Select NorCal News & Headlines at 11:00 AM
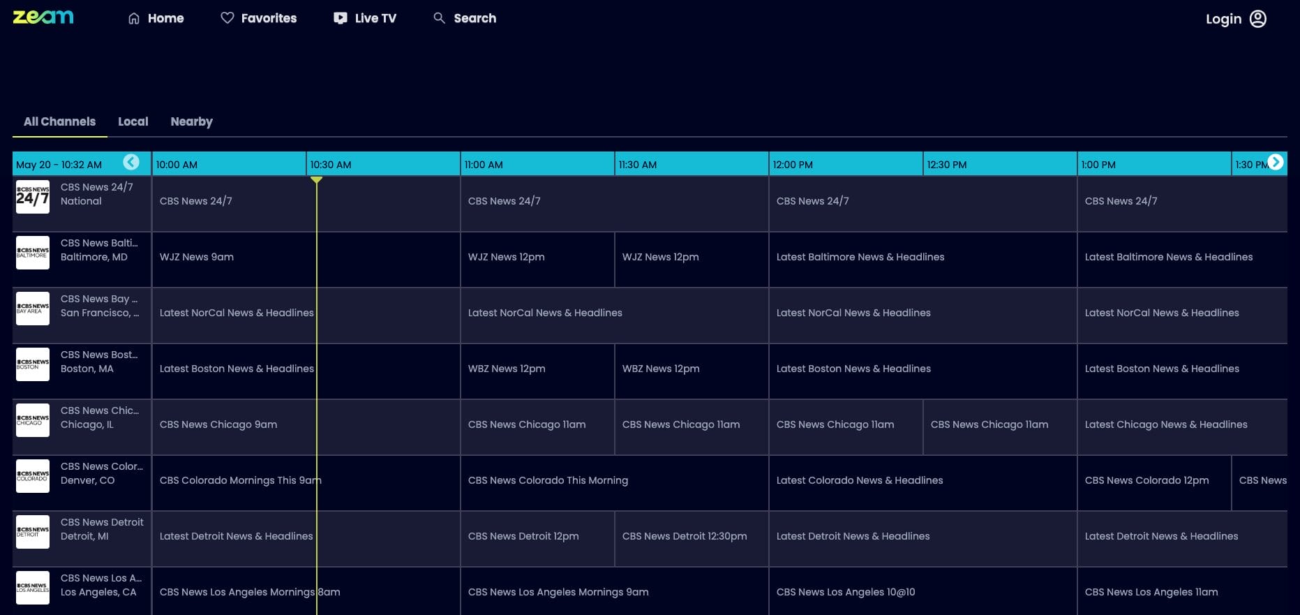1300x615 pixels. (615, 316)
